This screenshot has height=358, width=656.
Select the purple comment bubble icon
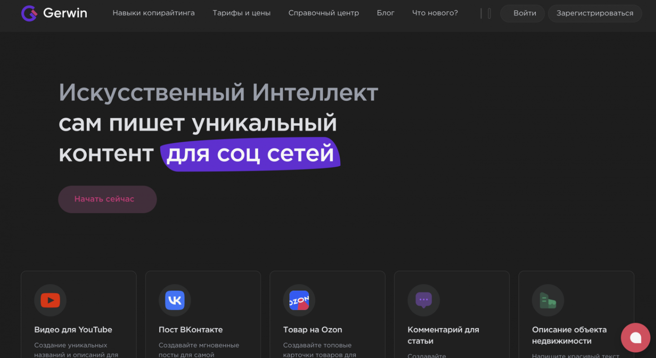[423, 300]
